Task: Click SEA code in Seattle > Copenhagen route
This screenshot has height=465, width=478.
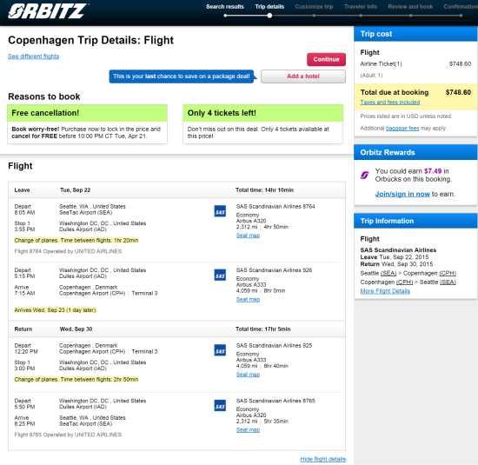Action: coord(388,273)
